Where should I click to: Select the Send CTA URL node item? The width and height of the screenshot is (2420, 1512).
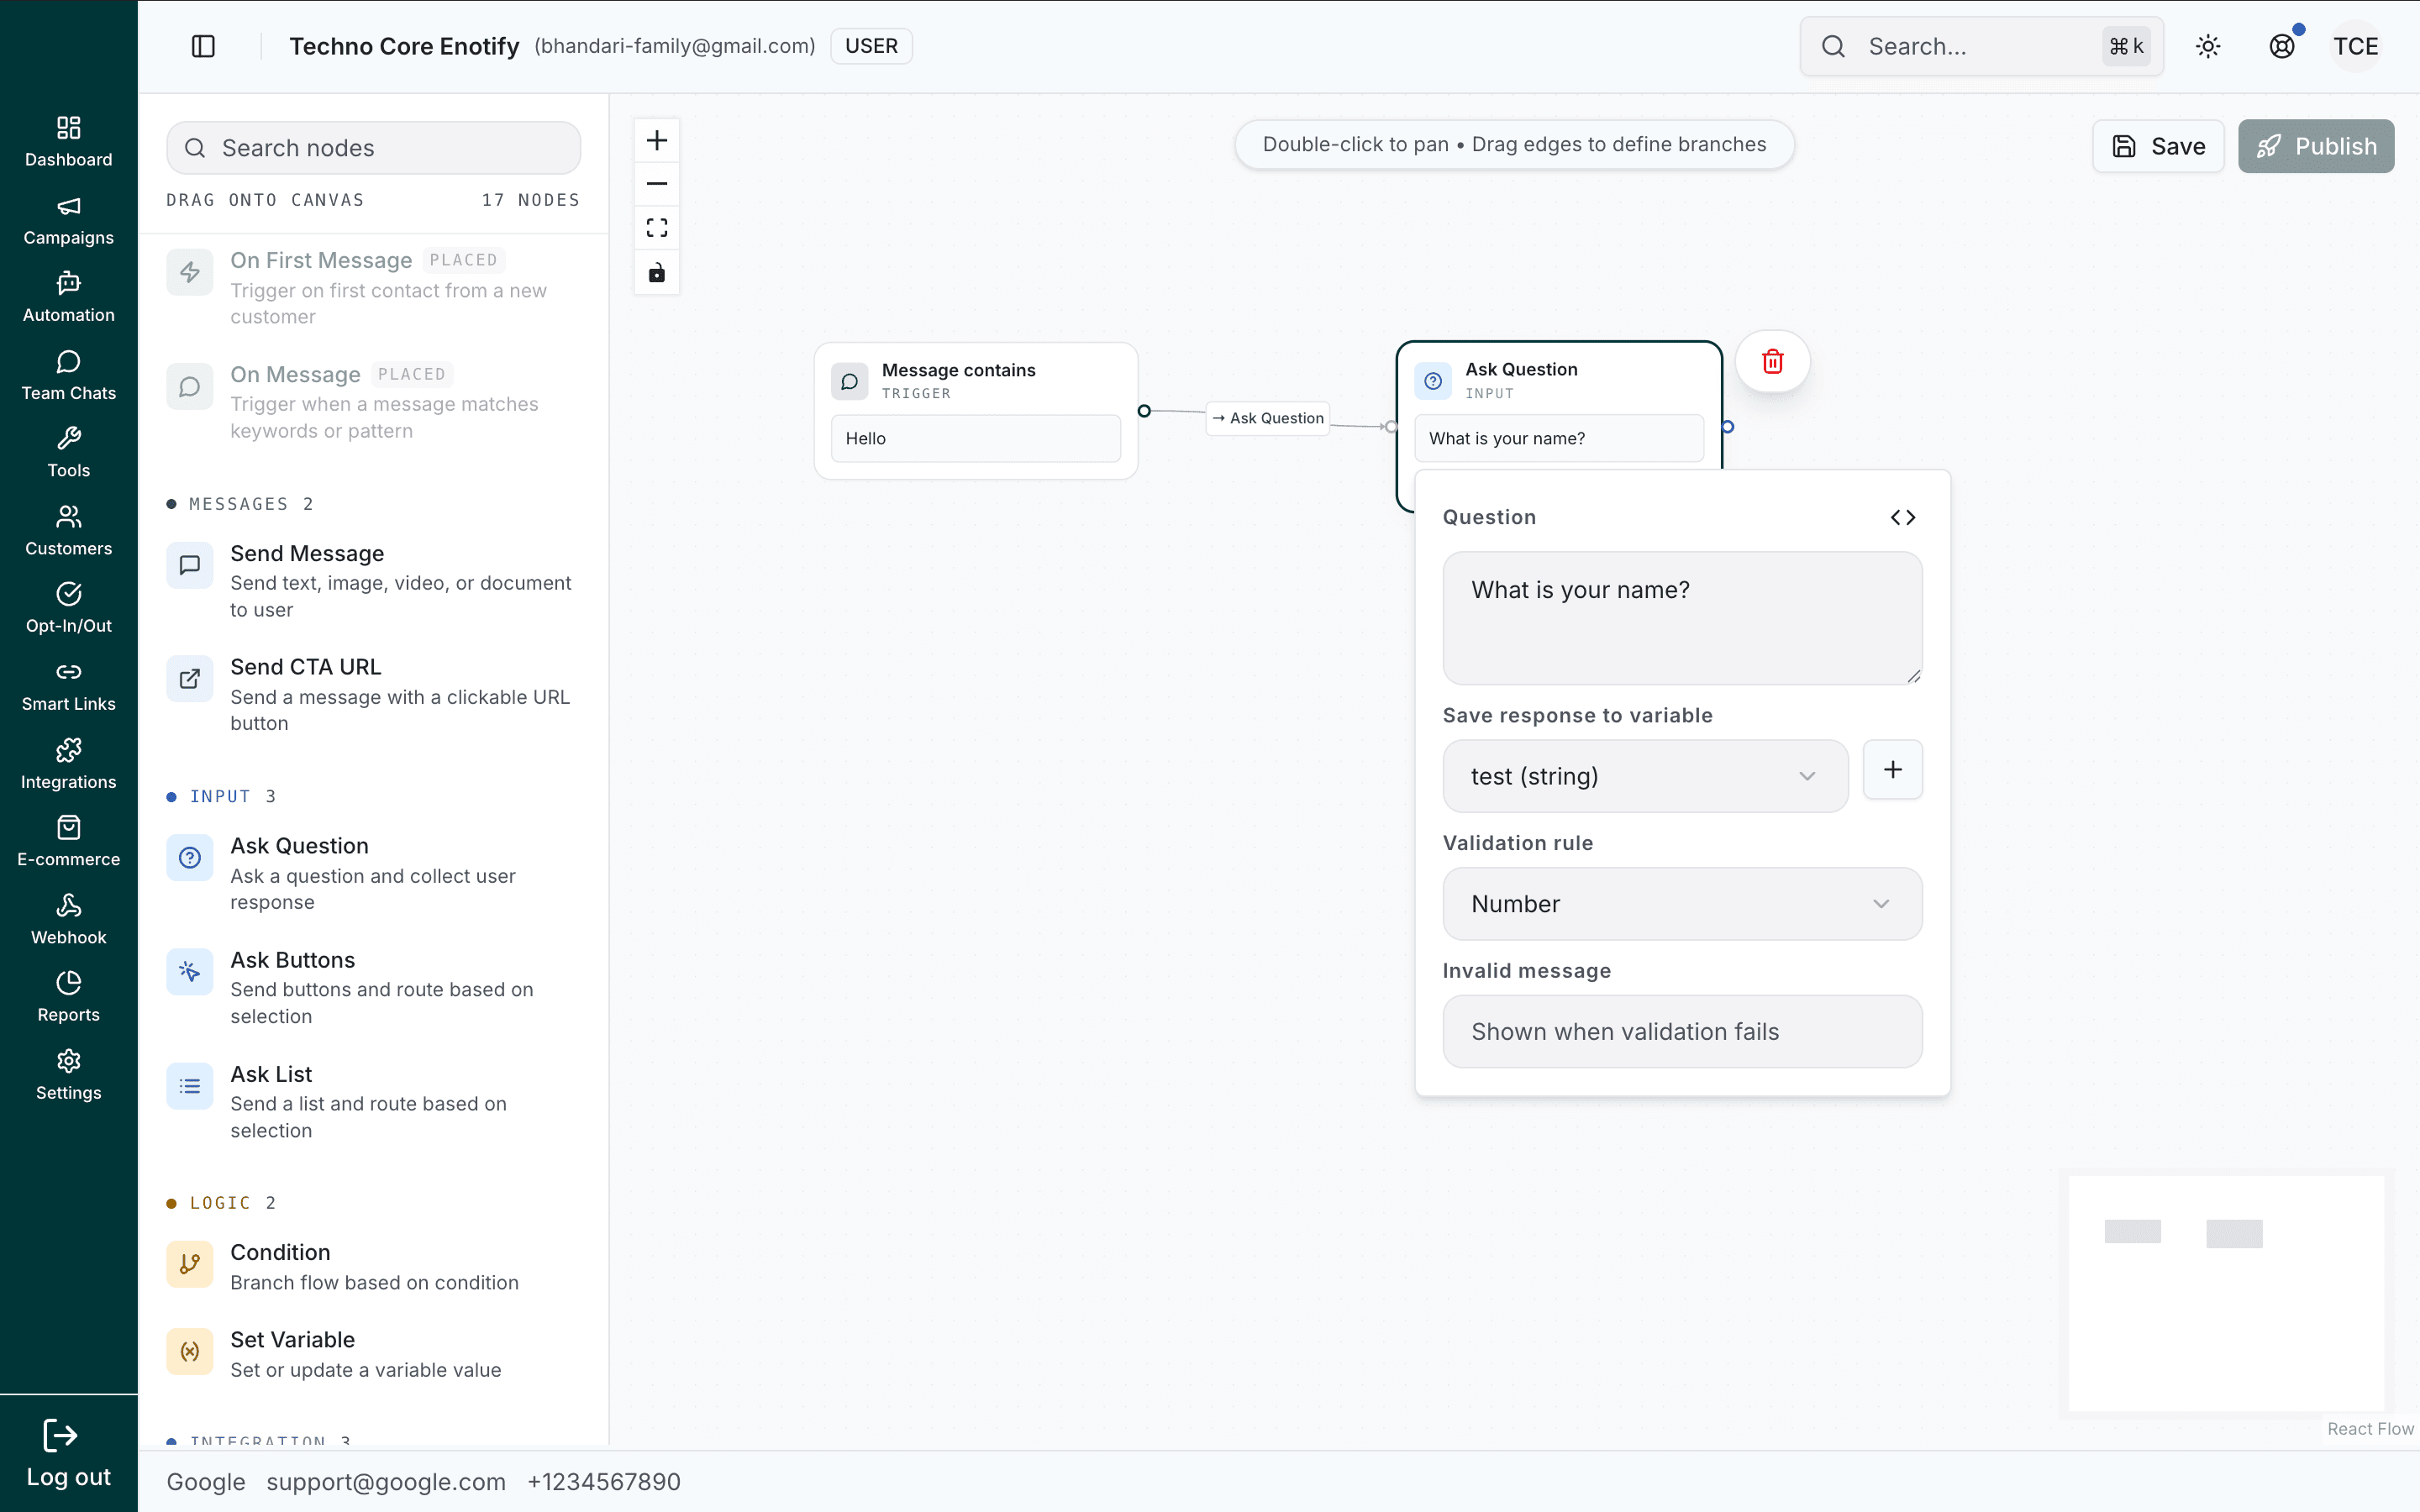(x=373, y=694)
